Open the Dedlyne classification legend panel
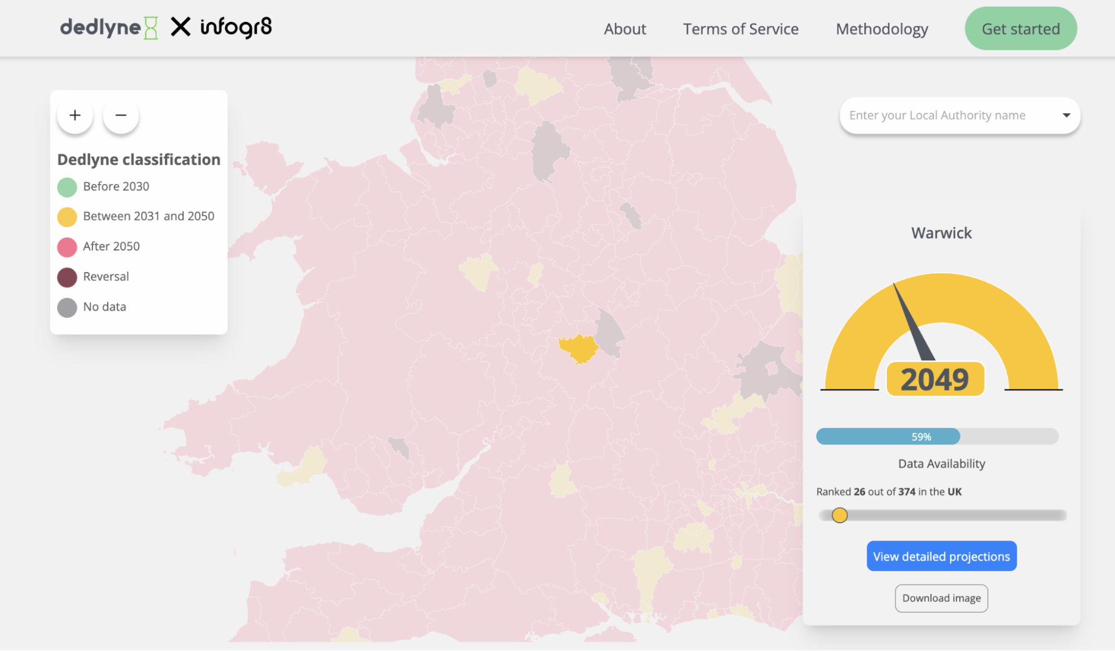Screen dimensions: 1115x651 [x=138, y=160]
